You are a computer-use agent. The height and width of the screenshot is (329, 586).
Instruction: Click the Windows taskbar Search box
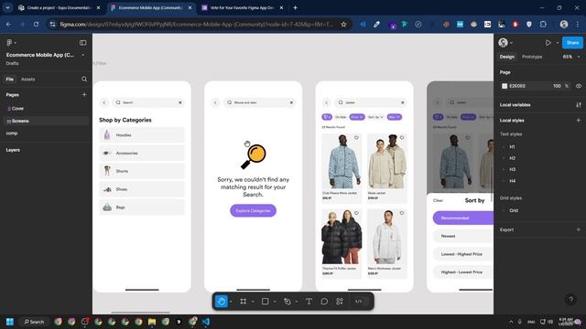pos(34,322)
